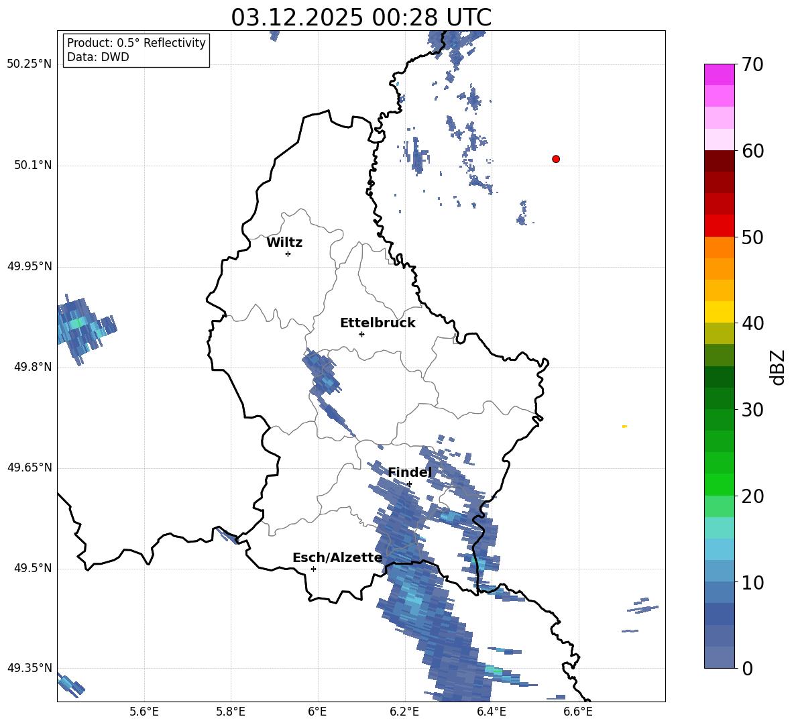This screenshot has height=725, width=794.
Task: Click the 6.2°E longitude label
Action: click(x=404, y=712)
